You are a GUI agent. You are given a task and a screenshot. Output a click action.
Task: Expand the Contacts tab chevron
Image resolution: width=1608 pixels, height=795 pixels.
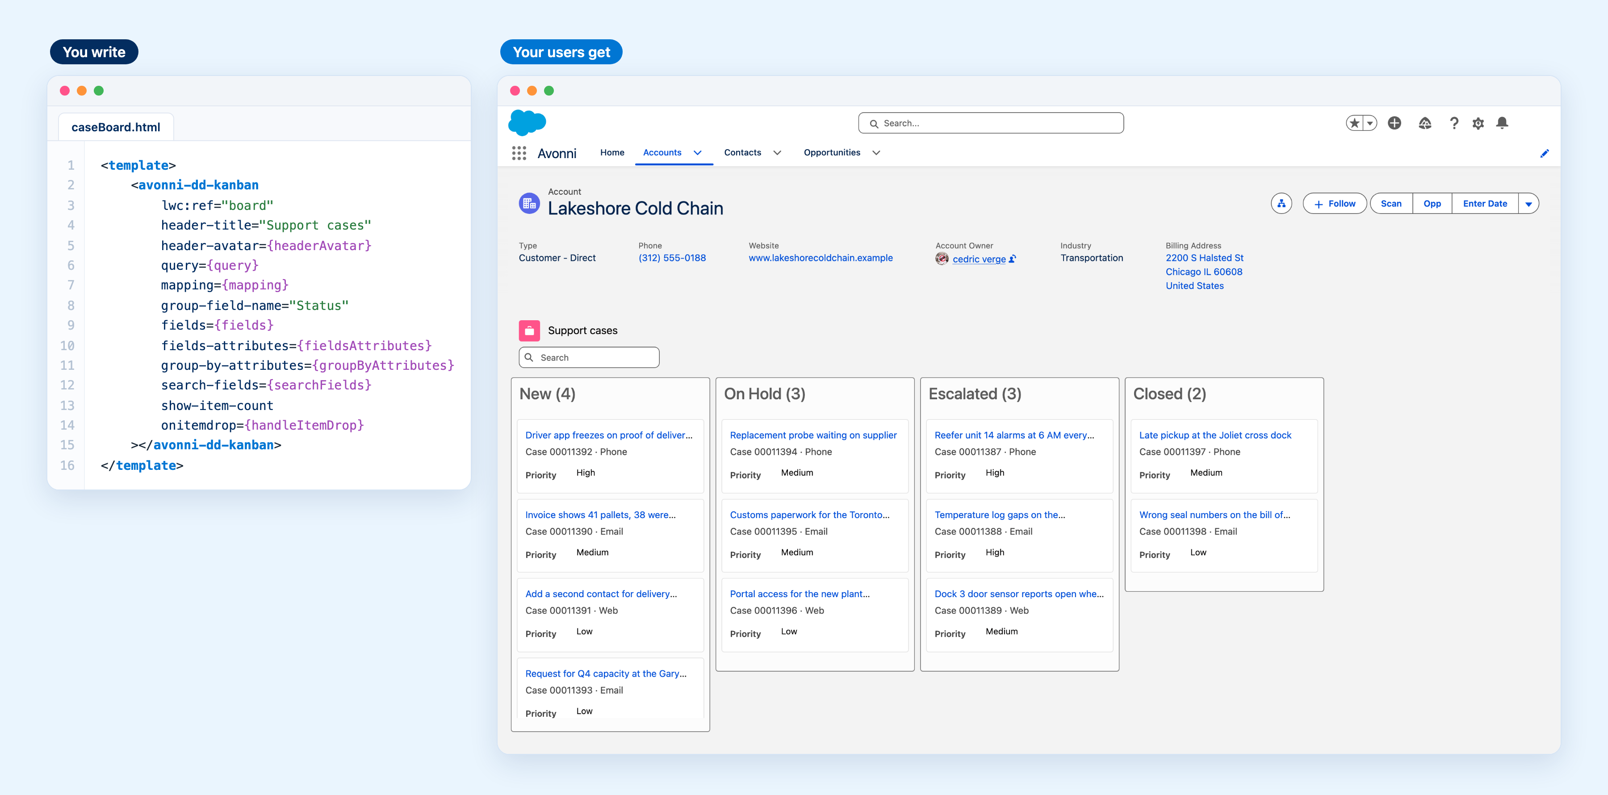(777, 153)
